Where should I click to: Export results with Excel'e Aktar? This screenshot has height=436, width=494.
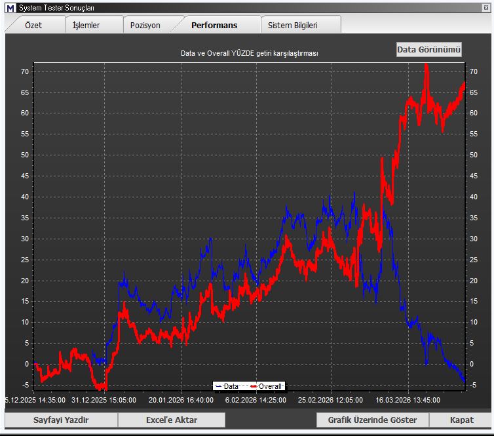coord(172,420)
